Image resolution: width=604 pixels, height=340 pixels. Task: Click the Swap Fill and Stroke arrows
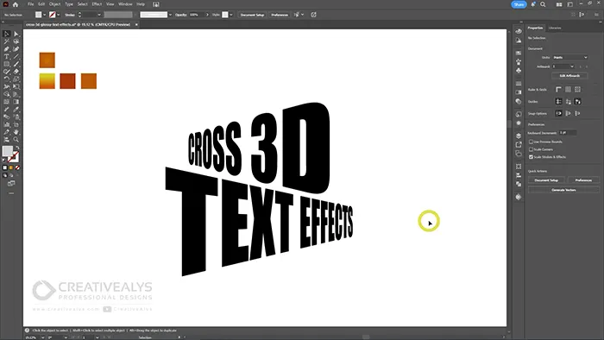pyautogui.click(x=17, y=148)
